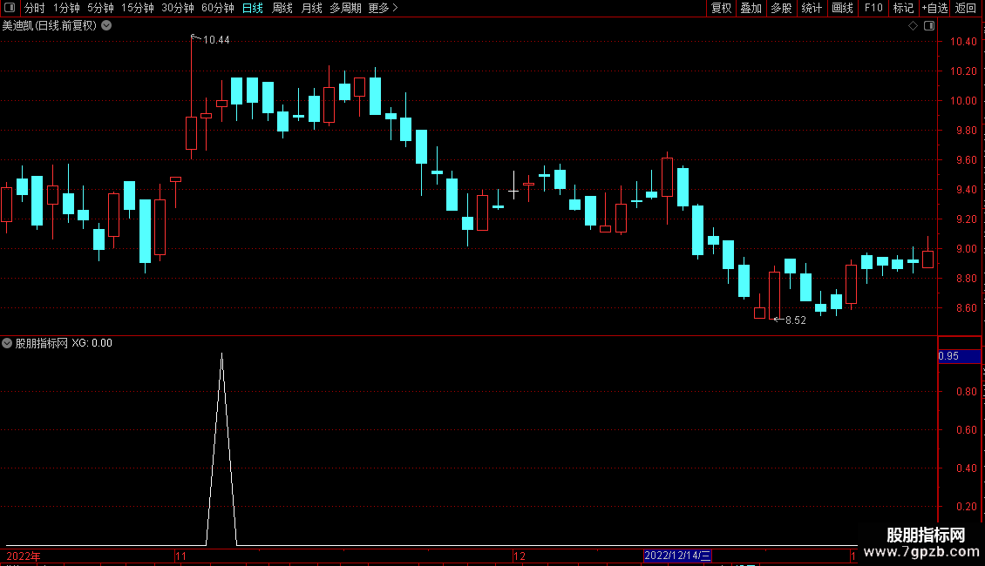This screenshot has width=985, height=566.
Task: Open the 多股 multi-stock view
Action: (x=781, y=8)
